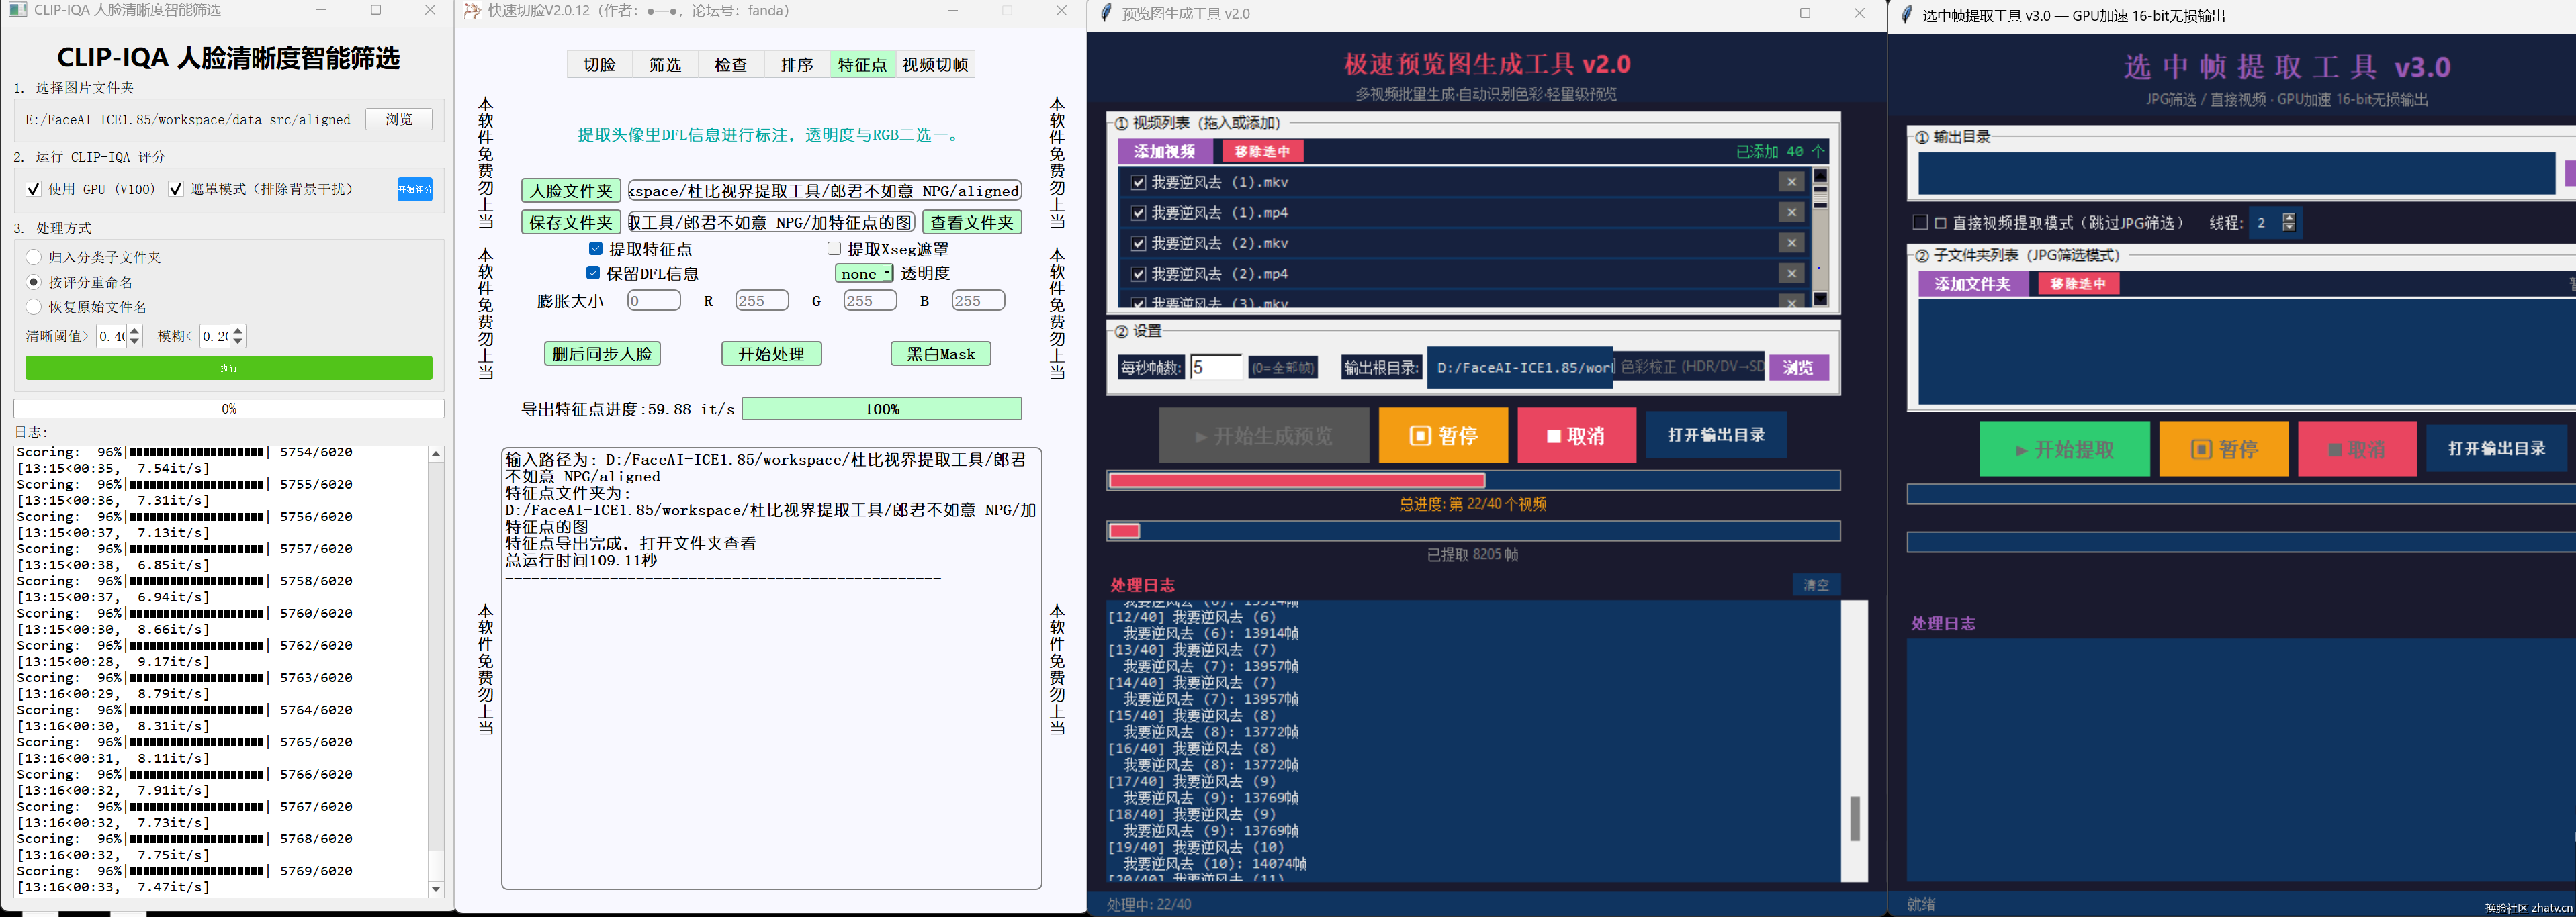Click the feather icon of 预览图生成工具 window
Image resolution: width=2576 pixels, height=917 pixels.
[x=1105, y=13]
